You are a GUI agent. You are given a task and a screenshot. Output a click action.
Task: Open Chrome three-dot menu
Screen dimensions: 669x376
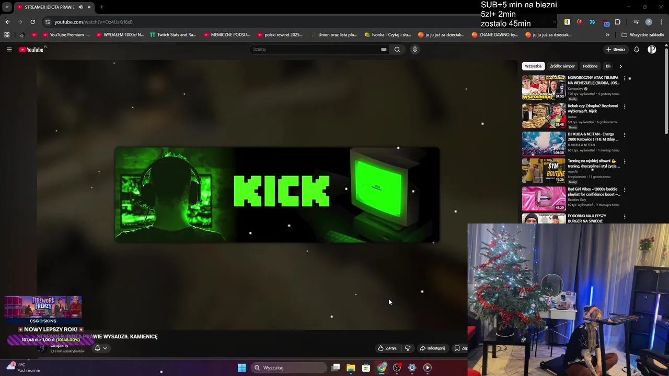point(660,22)
